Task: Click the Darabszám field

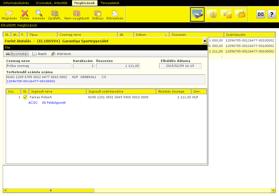Action: pyautogui.click(x=84, y=66)
